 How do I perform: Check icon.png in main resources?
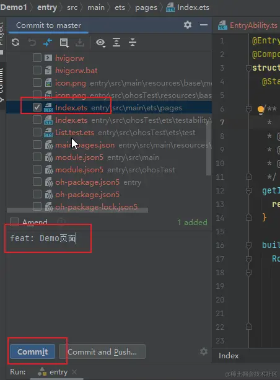point(37,82)
